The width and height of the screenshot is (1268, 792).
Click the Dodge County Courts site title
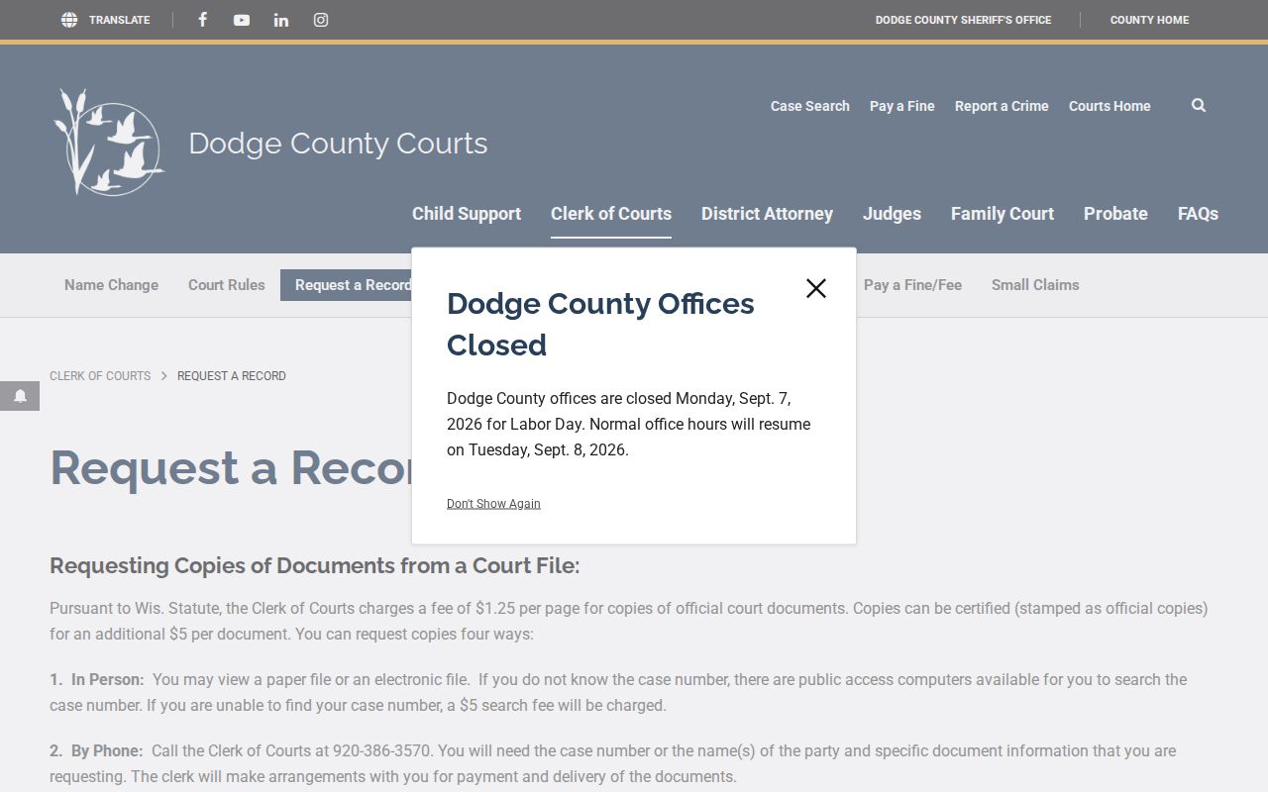pyautogui.click(x=338, y=144)
